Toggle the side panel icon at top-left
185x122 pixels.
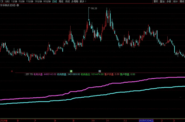coord(2,1)
